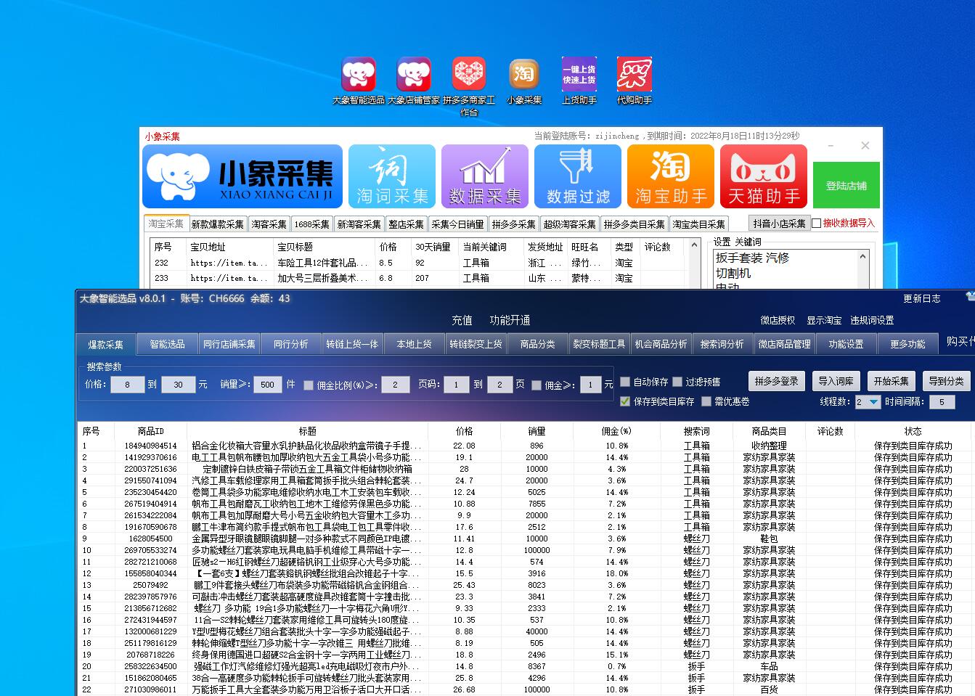Viewport: 975px width, 696px height.
Task: Toggle 佣金比例(%) checkbox
Action: 309,385
